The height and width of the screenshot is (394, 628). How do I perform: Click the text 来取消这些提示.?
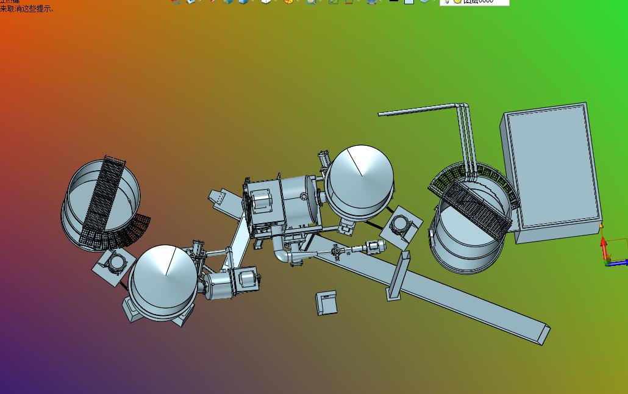(x=26, y=9)
